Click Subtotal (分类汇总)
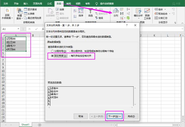 pos(161,18)
